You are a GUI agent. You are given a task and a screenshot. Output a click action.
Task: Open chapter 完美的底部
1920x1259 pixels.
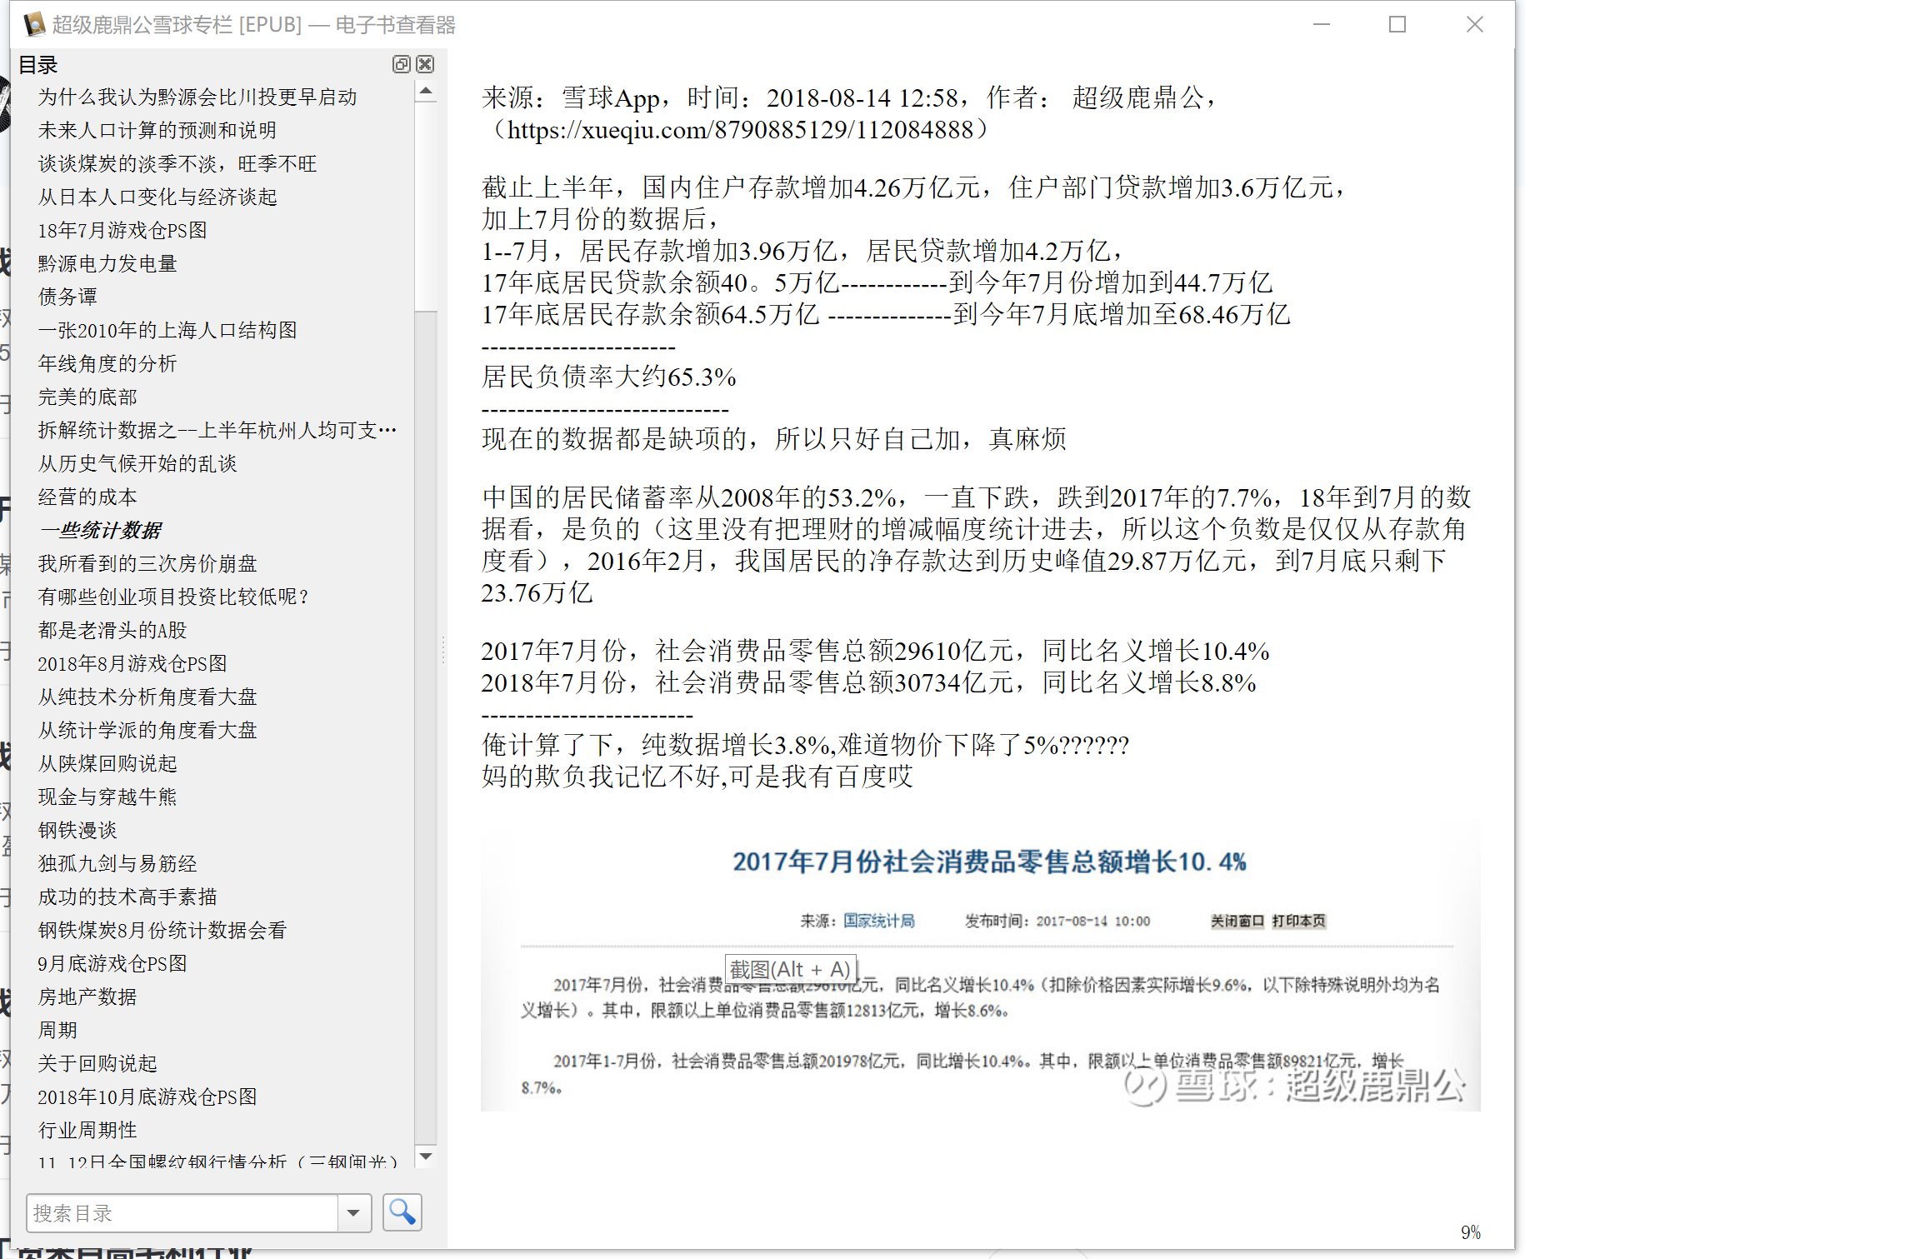pyautogui.click(x=87, y=397)
